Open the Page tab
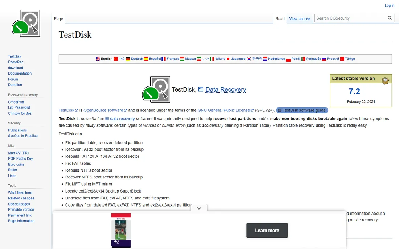Image resolution: width=399 pixels, height=249 pixels. (x=58, y=19)
